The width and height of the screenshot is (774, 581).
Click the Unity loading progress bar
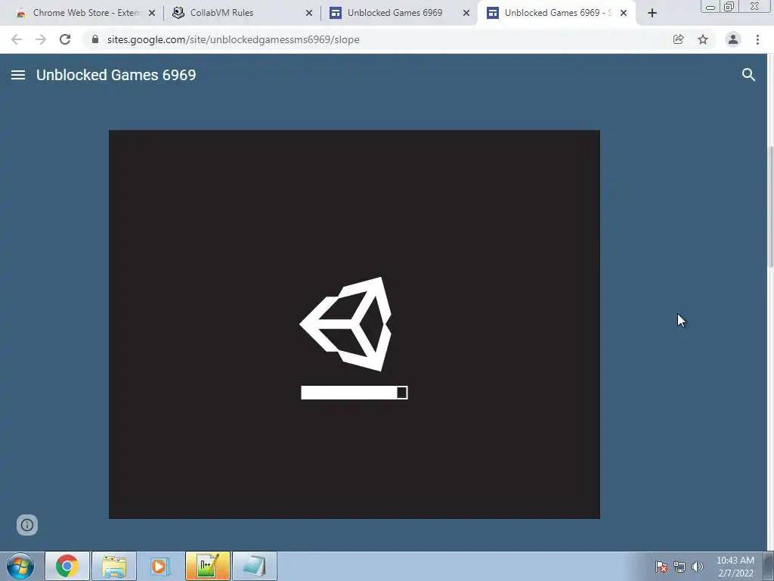[x=354, y=393]
